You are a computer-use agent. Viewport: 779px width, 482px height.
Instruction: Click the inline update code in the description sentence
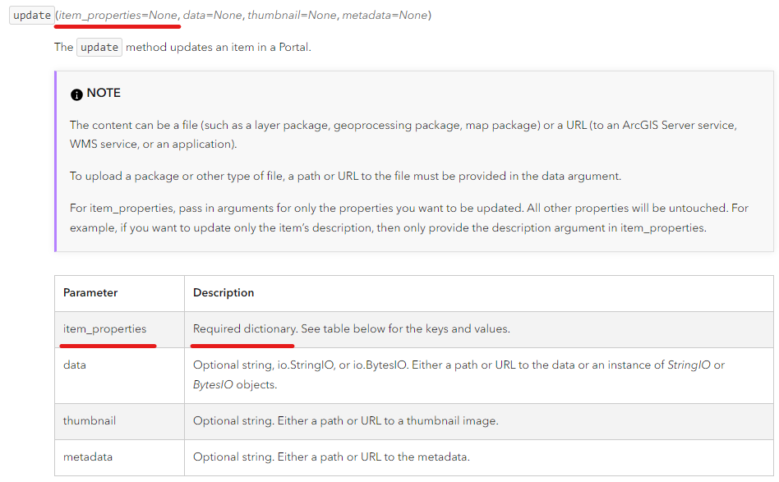pyautogui.click(x=99, y=47)
